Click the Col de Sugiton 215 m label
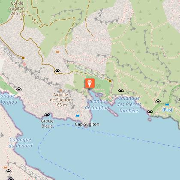The width and height of the screenshot is (180, 180). click(x=17, y=8)
